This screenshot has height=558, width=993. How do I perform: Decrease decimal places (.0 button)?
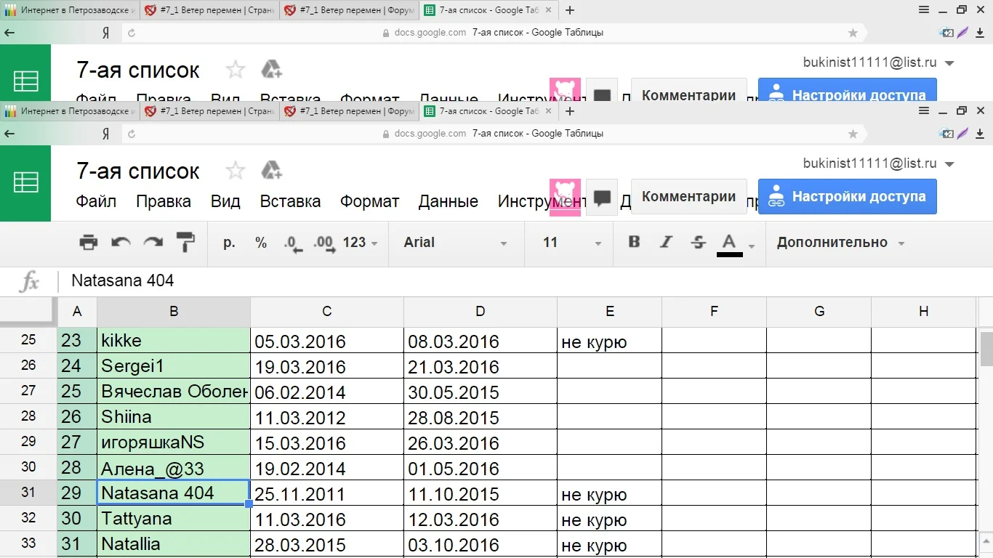(x=292, y=243)
